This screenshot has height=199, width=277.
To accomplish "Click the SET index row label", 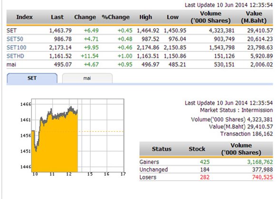I will coord(11,30).
